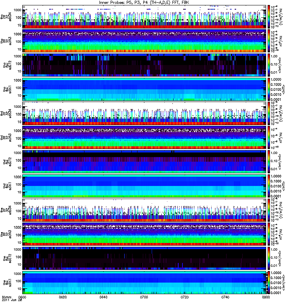Select the tha fff edc34 spectrogram panel
Image resolution: width=288 pixels, height=308 pixels.
pyautogui.click(x=144, y=17)
